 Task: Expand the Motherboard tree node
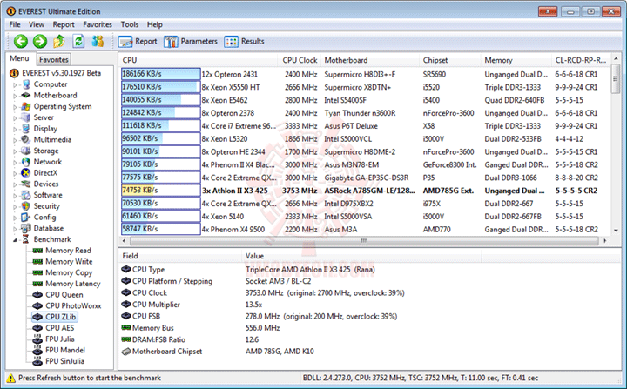point(15,96)
